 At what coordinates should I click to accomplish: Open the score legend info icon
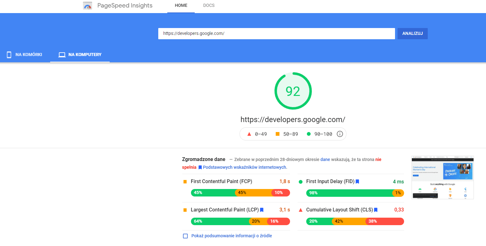(x=340, y=134)
